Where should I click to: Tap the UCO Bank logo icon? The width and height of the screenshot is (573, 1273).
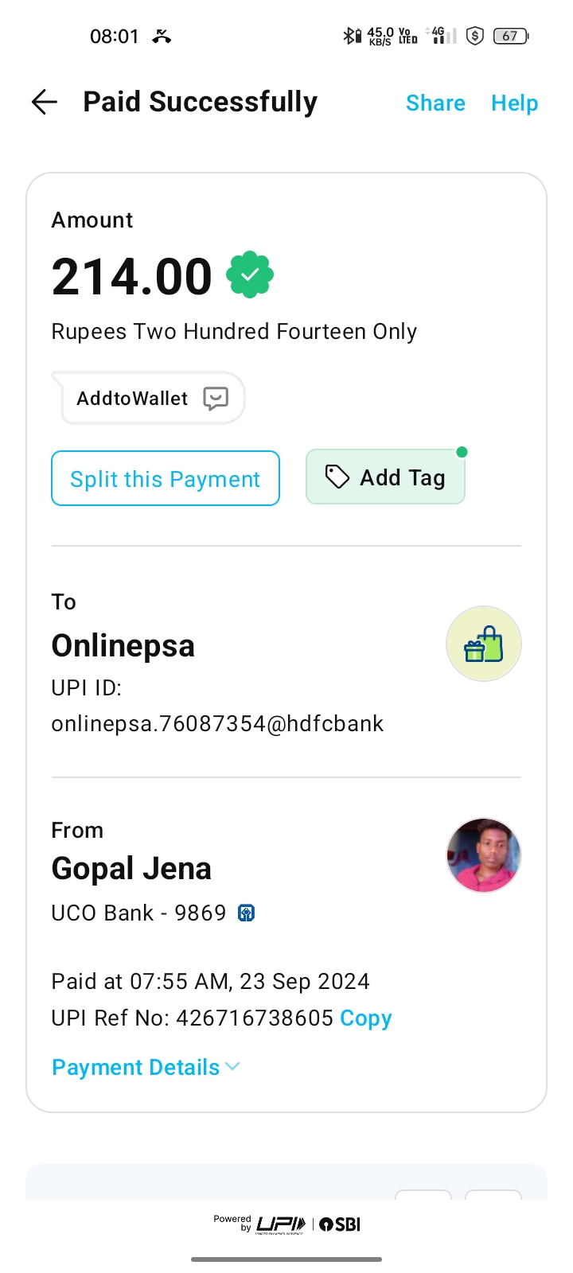[247, 913]
